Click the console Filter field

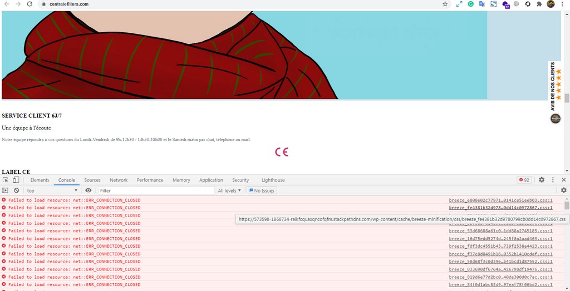(x=156, y=190)
